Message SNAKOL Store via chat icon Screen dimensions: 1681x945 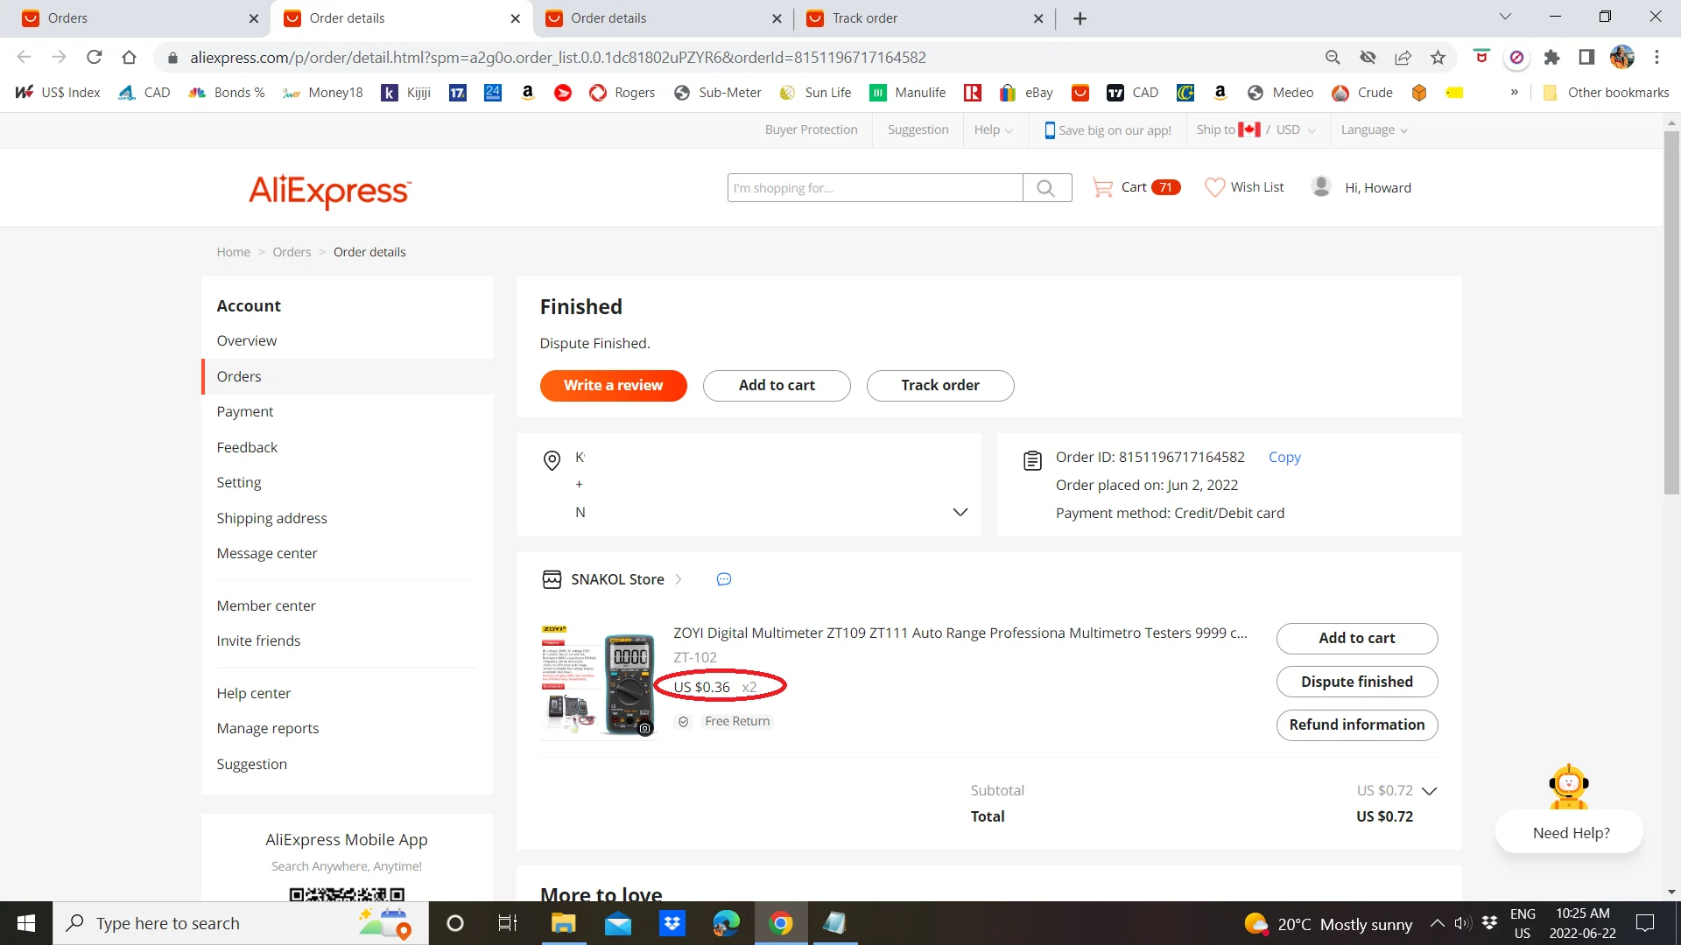click(723, 579)
